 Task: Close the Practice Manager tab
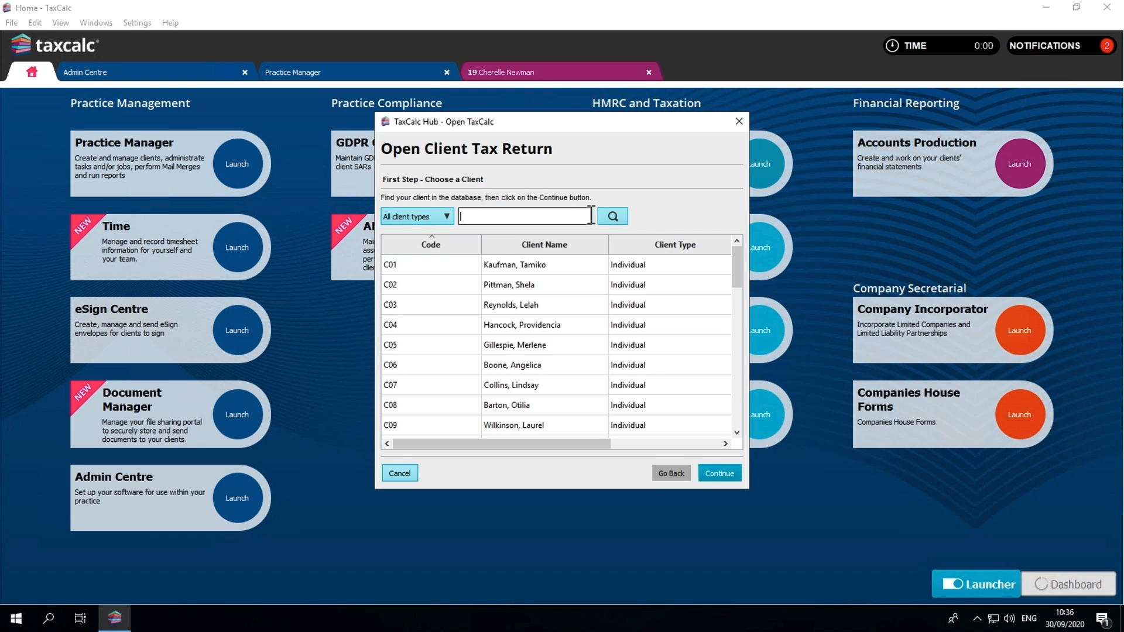(447, 73)
